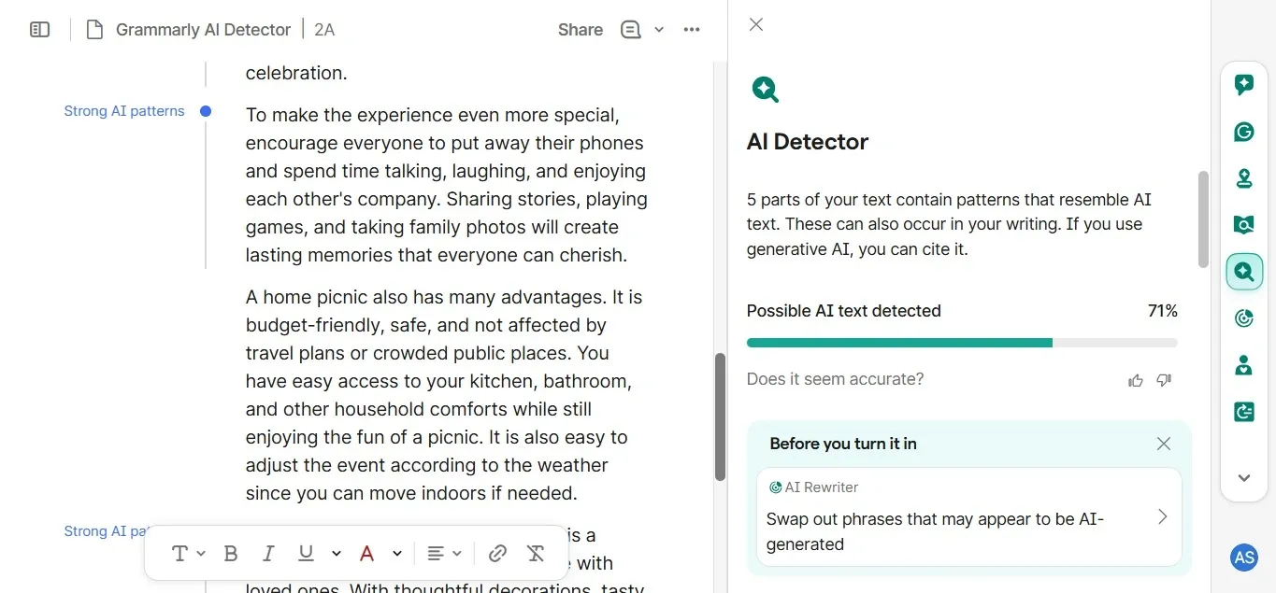Expand the comments dropdown arrow
1276x593 pixels.
(x=659, y=30)
